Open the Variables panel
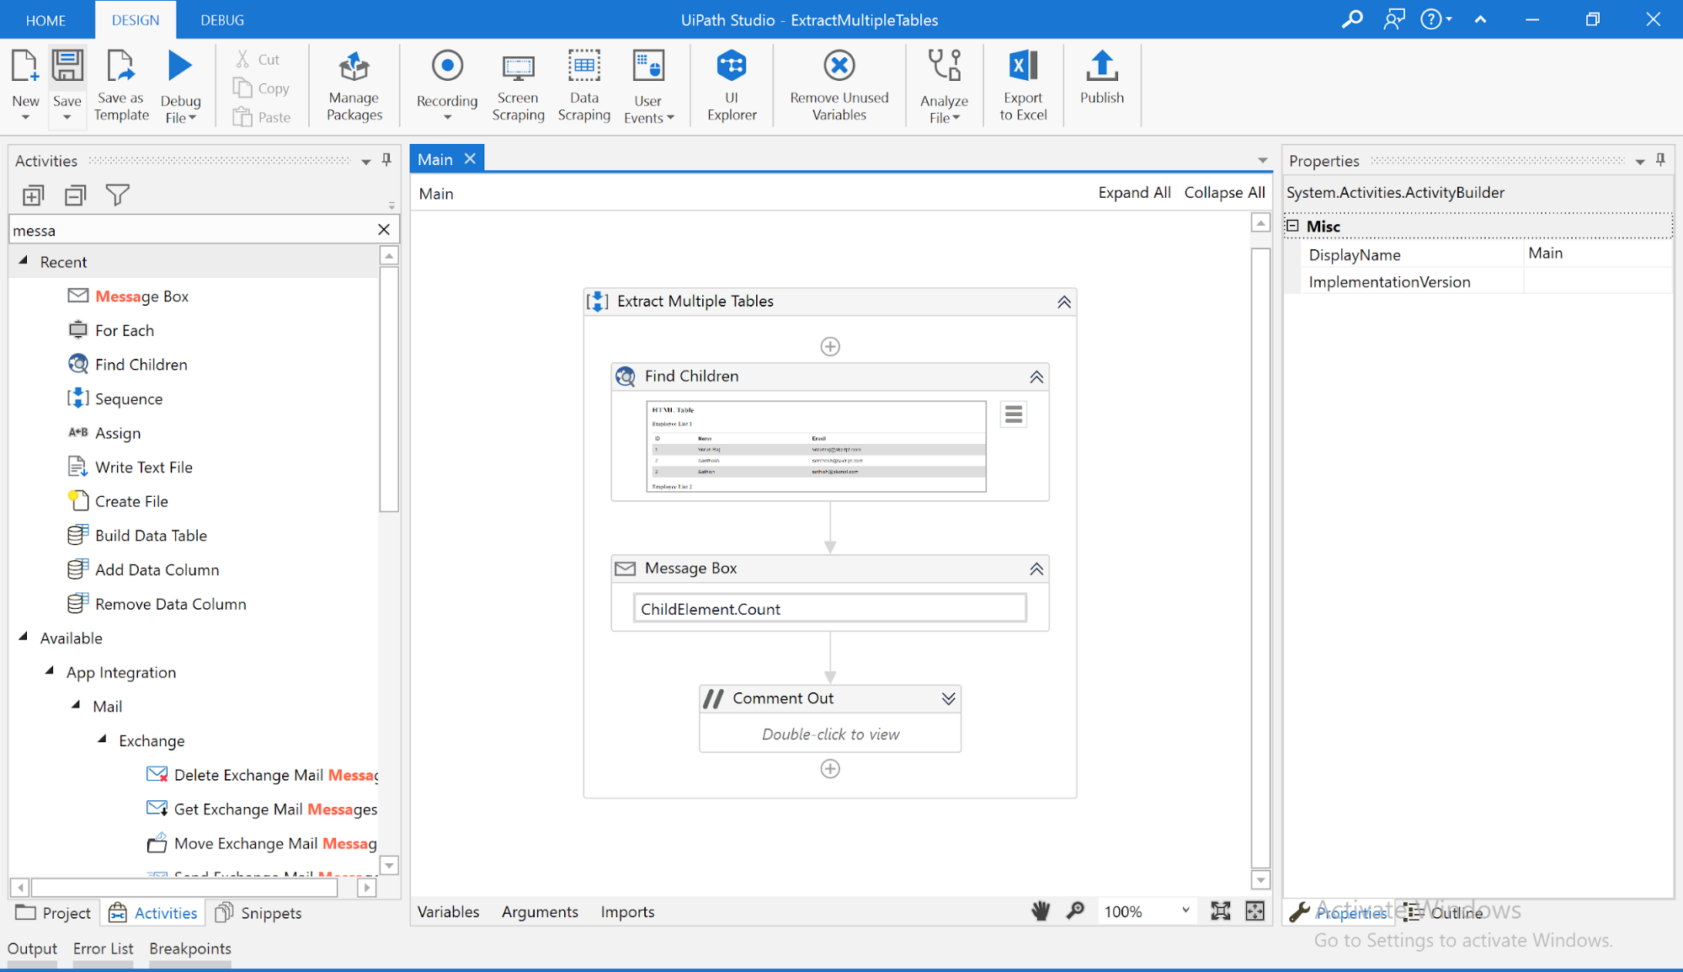1683x972 pixels. [448, 911]
